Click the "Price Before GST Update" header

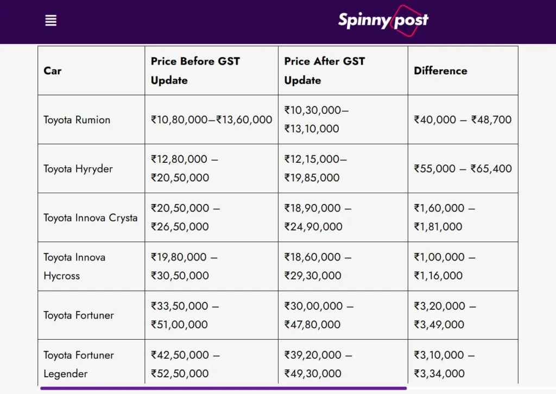coord(195,71)
